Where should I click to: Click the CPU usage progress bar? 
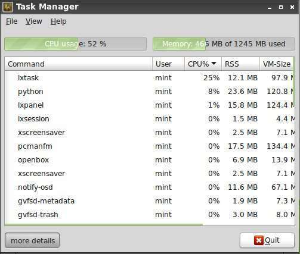click(76, 44)
